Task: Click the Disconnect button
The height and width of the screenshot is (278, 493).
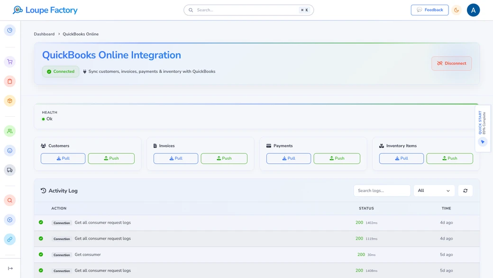Action: click(x=451, y=63)
